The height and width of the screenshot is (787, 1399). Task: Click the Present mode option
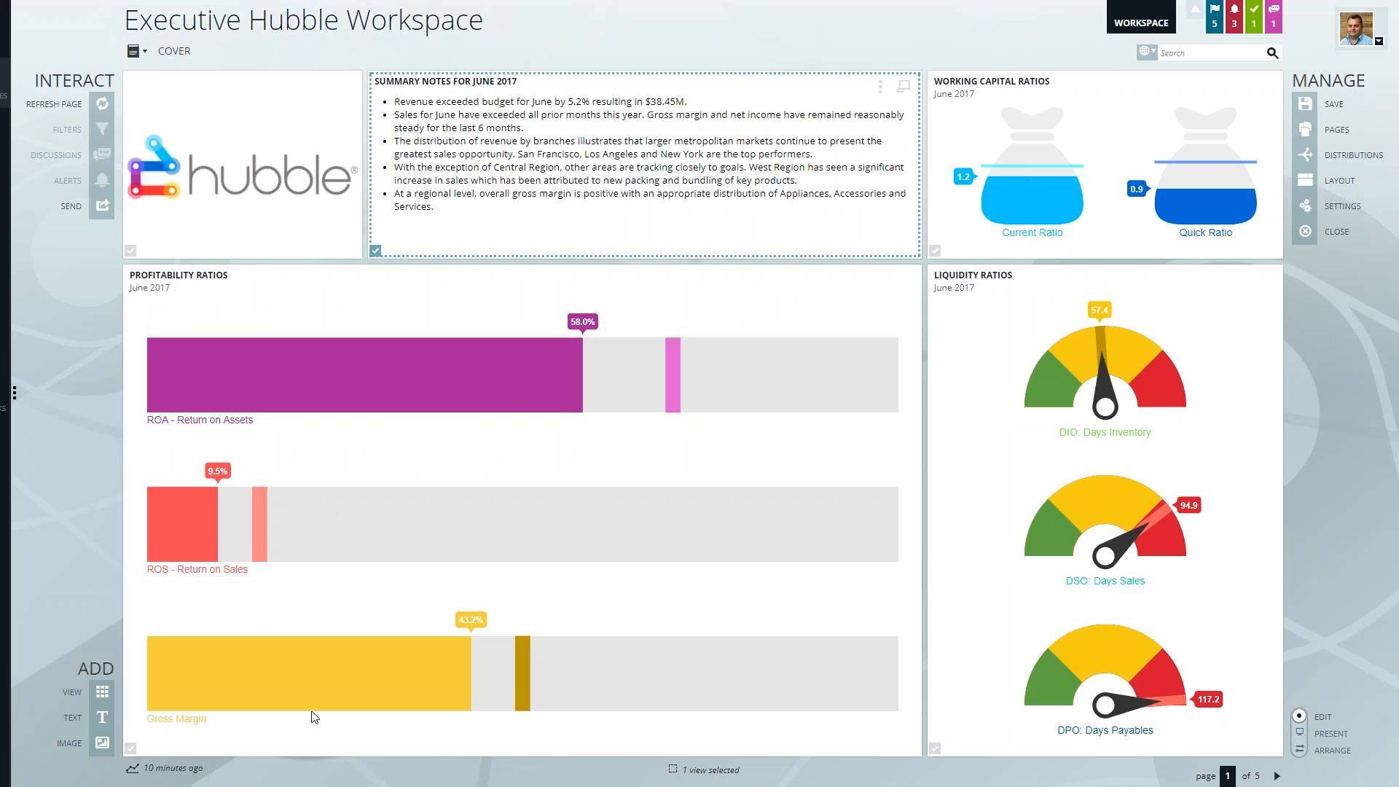tap(1331, 734)
